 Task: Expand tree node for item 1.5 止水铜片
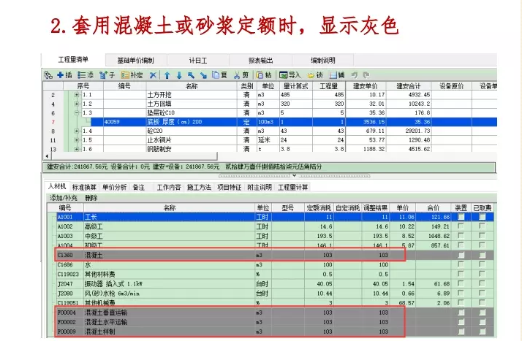tap(77, 139)
